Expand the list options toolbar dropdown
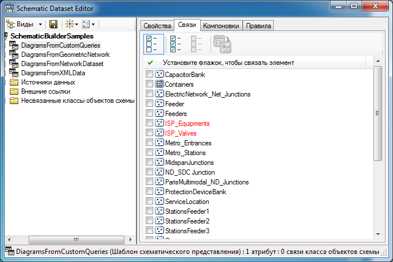Image resolution: width=393 pixels, height=262 pixels. [x=93, y=24]
